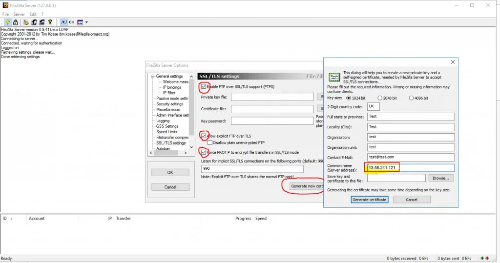This screenshot has height=263, width=500.
Task: Click the Private key file field
Action: coord(272,97)
